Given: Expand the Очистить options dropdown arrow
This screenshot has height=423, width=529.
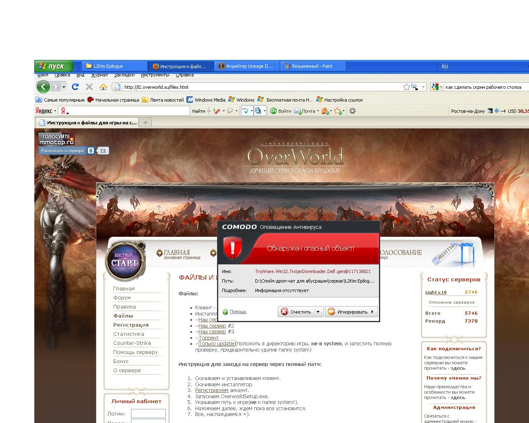Looking at the screenshot, I should pyautogui.click(x=318, y=312).
